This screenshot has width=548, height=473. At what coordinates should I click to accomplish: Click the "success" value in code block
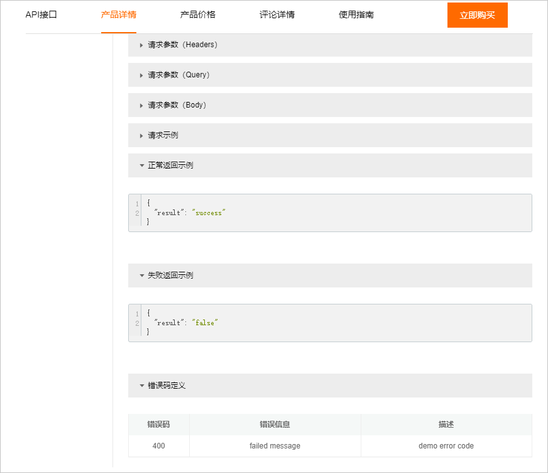click(x=209, y=213)
